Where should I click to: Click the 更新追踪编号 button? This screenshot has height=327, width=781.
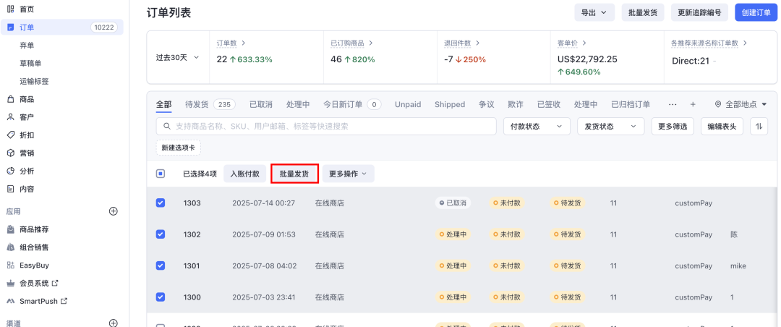coord(700,12)
